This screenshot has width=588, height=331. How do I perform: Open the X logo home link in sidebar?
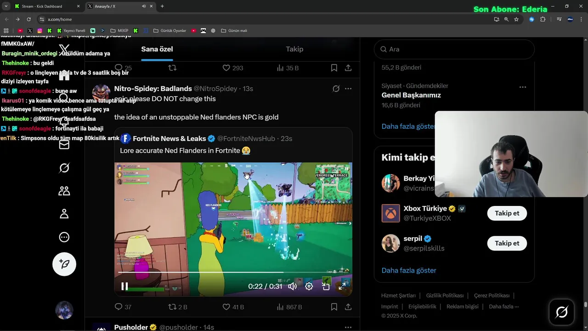coord(64,49)
